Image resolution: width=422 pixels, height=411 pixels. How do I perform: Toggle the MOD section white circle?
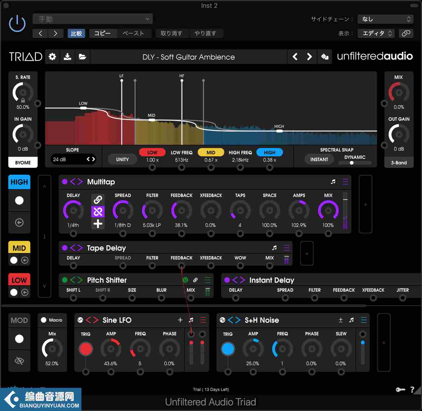[x=19, y=339]
